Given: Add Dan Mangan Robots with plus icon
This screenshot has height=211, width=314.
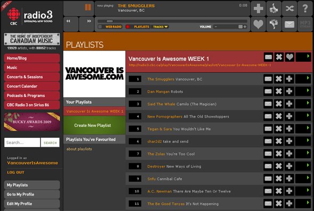Looking at the screenshot, I should click(289, 91).
